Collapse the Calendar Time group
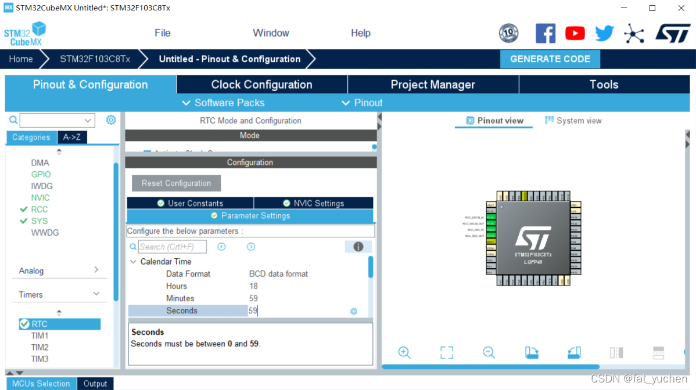 (x=133, y=262)
